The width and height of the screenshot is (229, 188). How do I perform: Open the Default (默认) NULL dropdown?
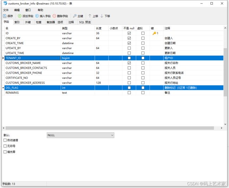[x=81, y=135]
